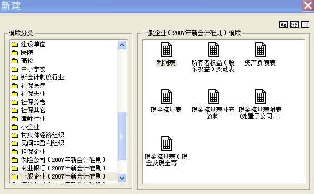314x194 pixels.
Task: Select the 担保企业 category
Action: [x=33, y=152]
